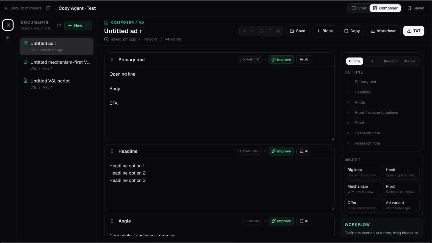This screenshot has height=243, width=432.
Task: Click the highlighted panel toggle in left rail
Action: tap(8, 25)
